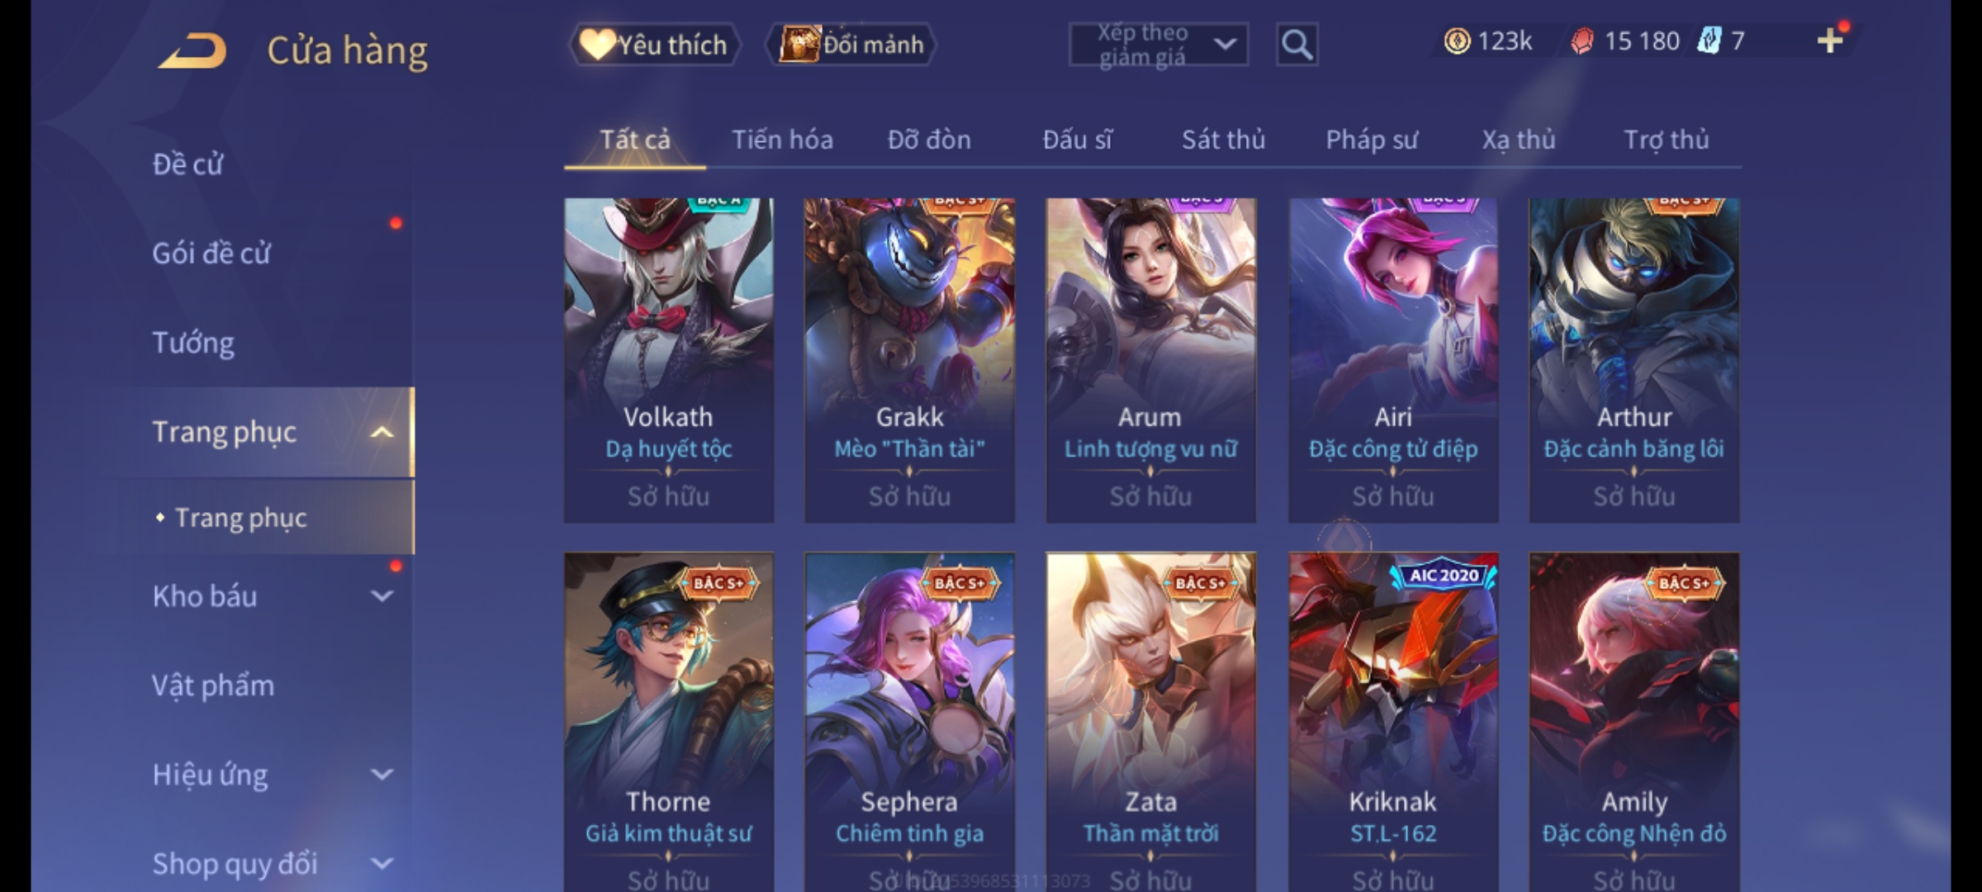
Task: Open search with the magnifier icon
Action: coord(1297,45)
